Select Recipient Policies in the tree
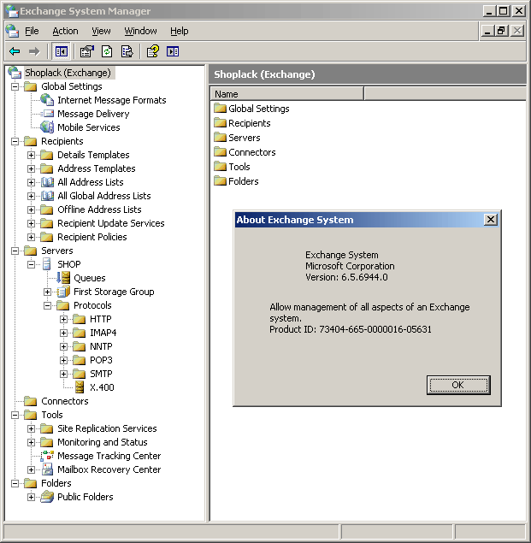 (x=92, y=237)
